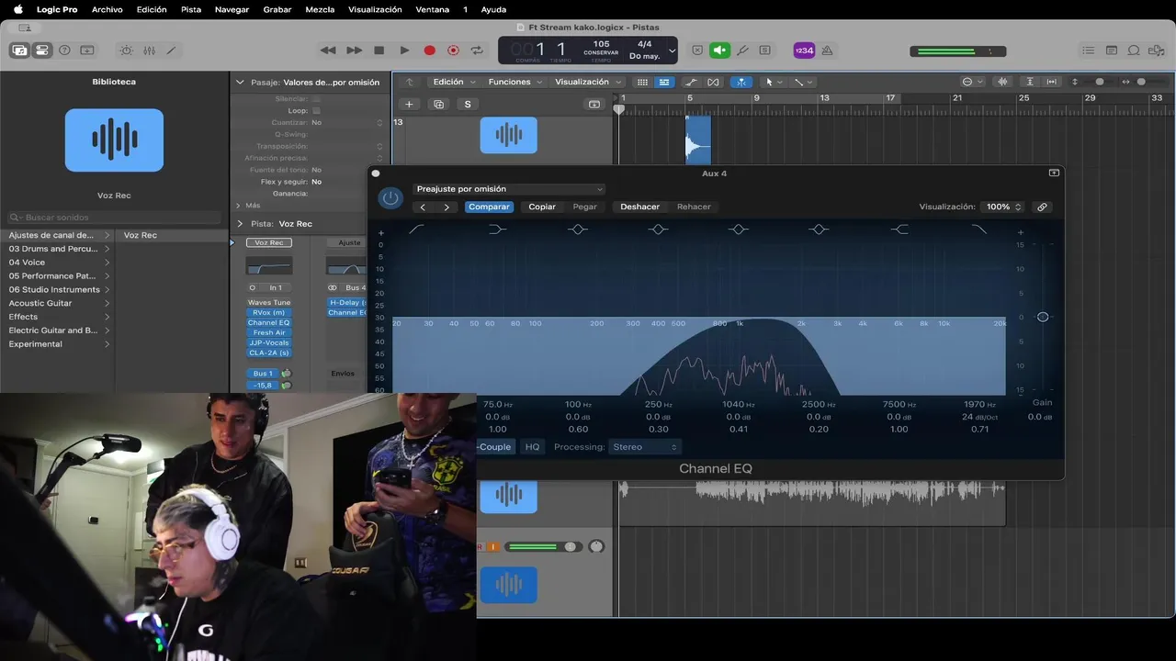
Task: Toggle Channel EQ power button
Action: (x=390, y=197)
